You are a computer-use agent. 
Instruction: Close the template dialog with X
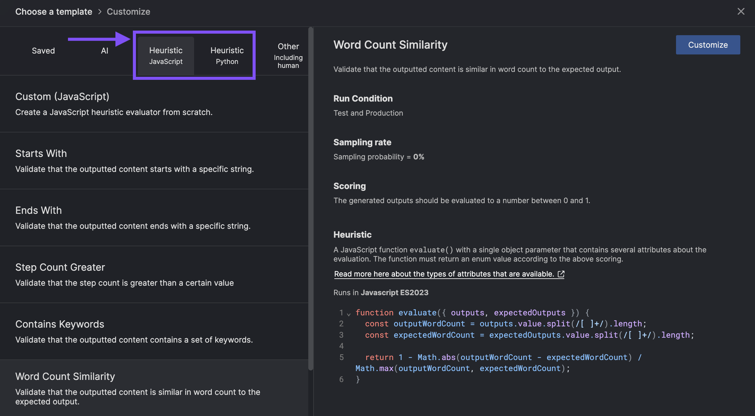[741, 12]
